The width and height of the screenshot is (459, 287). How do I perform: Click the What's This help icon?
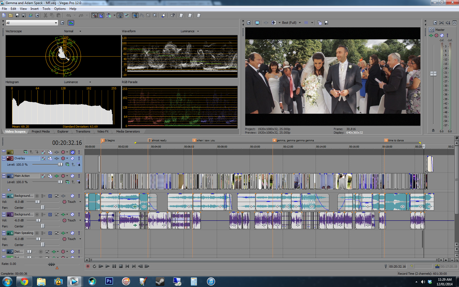[172, 15]
